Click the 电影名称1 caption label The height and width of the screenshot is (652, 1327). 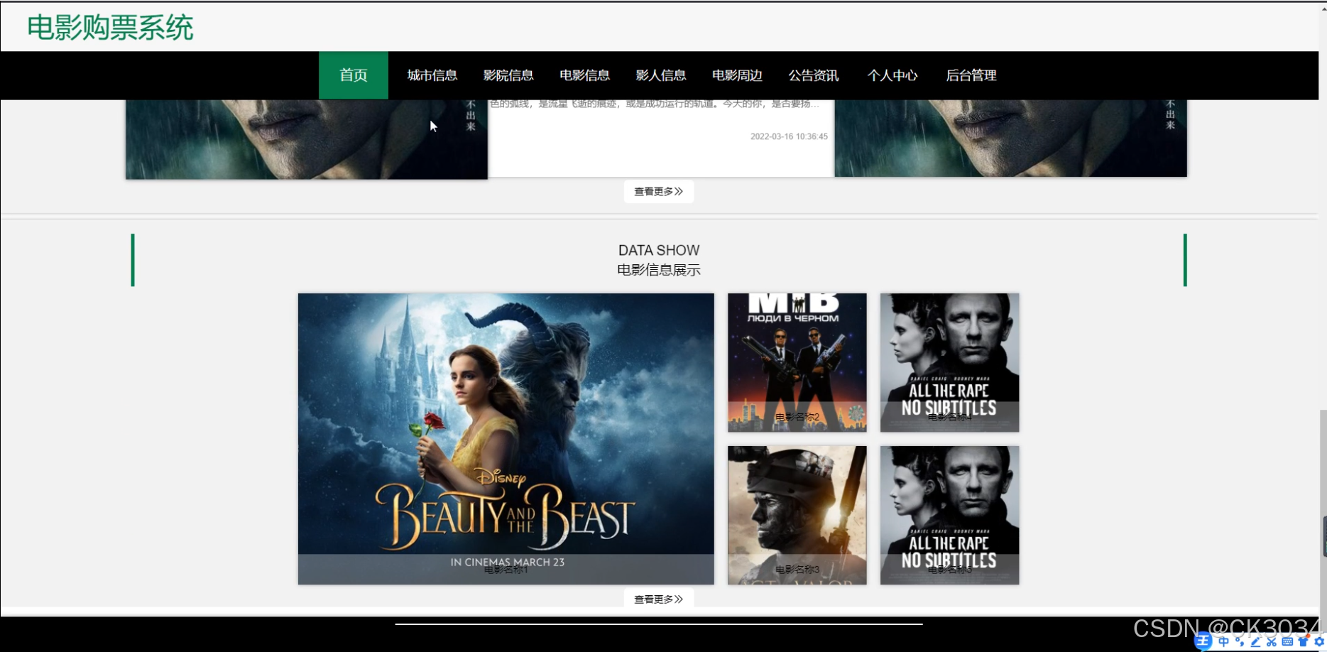point(506,570)
